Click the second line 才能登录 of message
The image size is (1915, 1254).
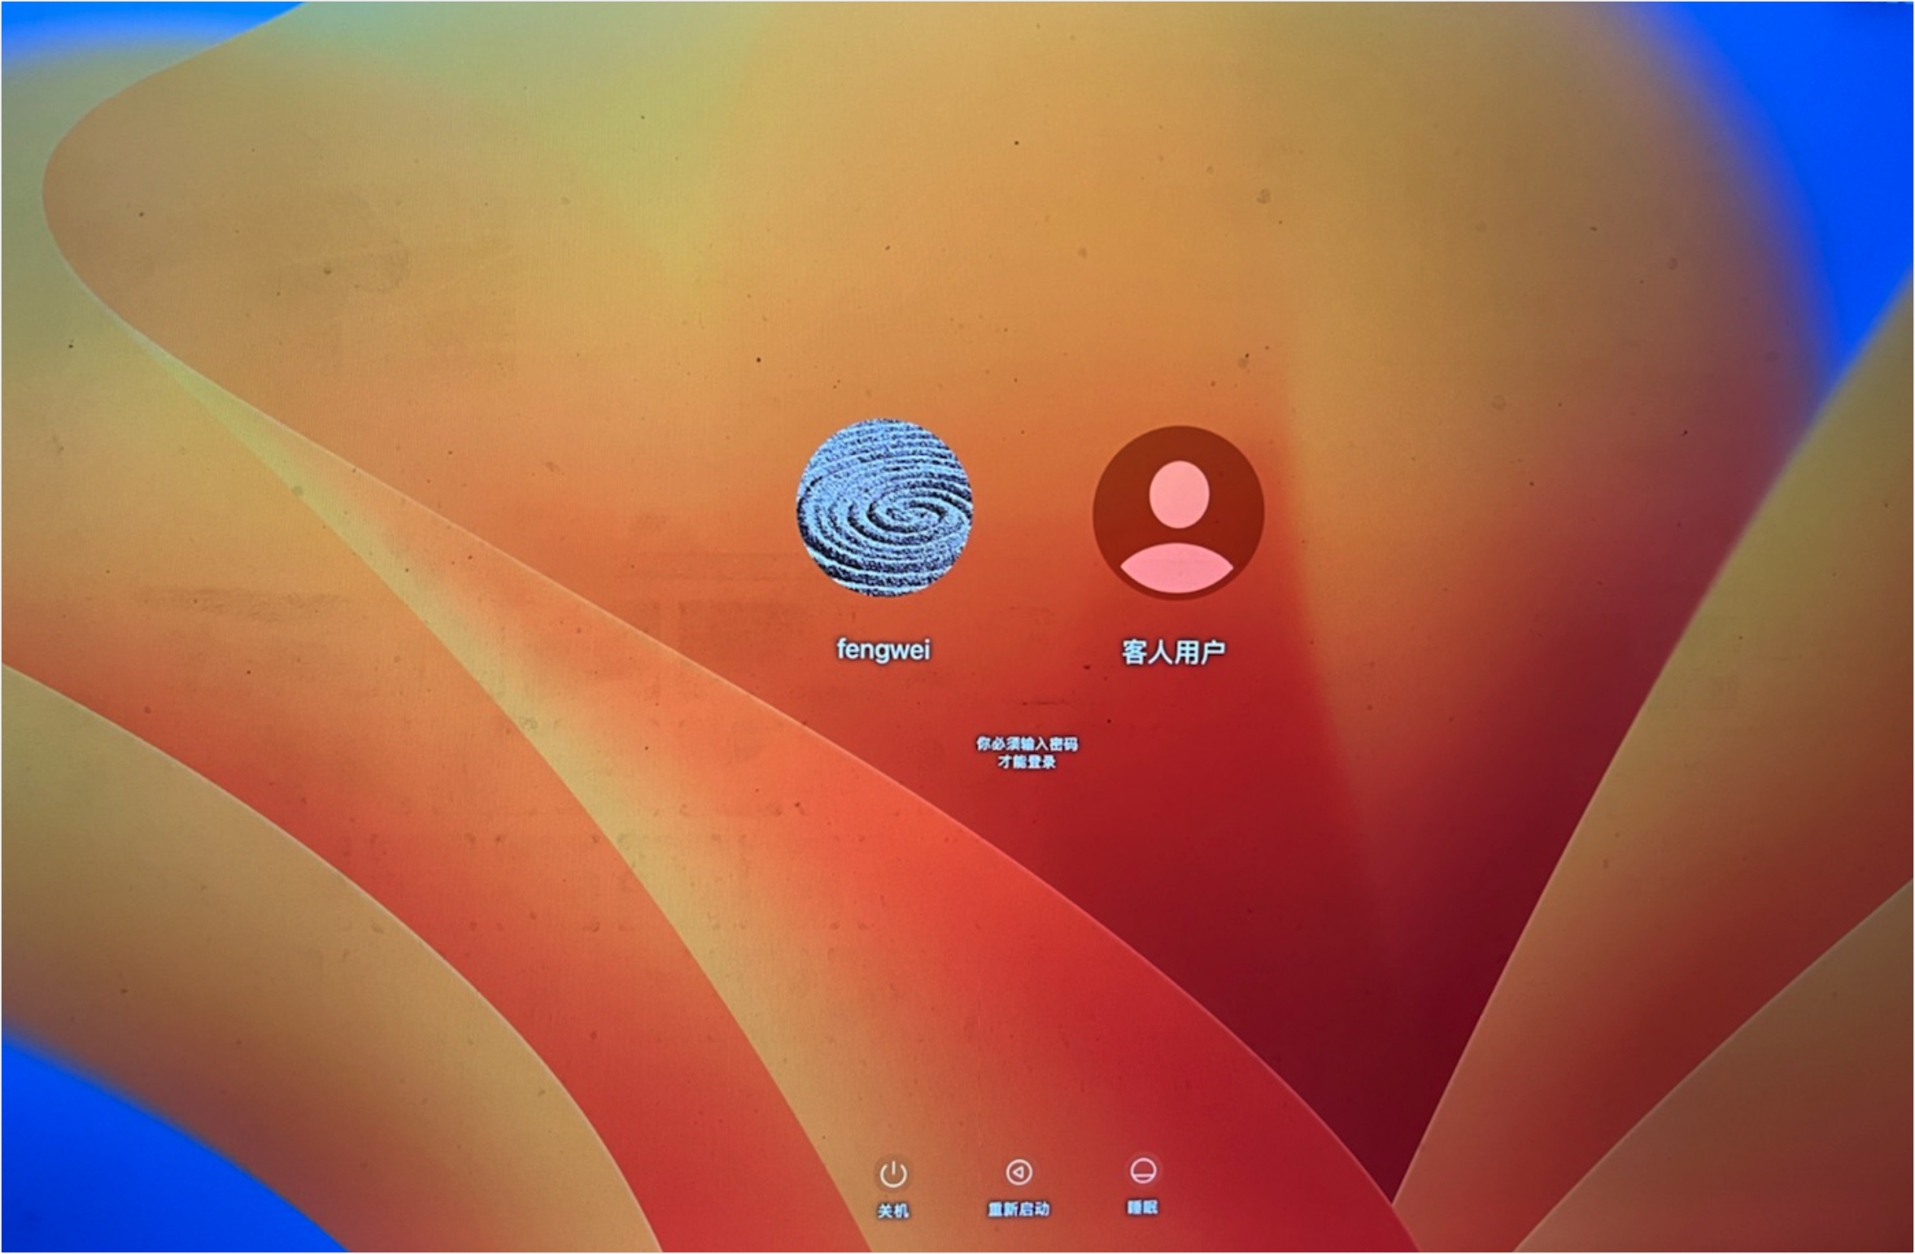(1027, 762)
